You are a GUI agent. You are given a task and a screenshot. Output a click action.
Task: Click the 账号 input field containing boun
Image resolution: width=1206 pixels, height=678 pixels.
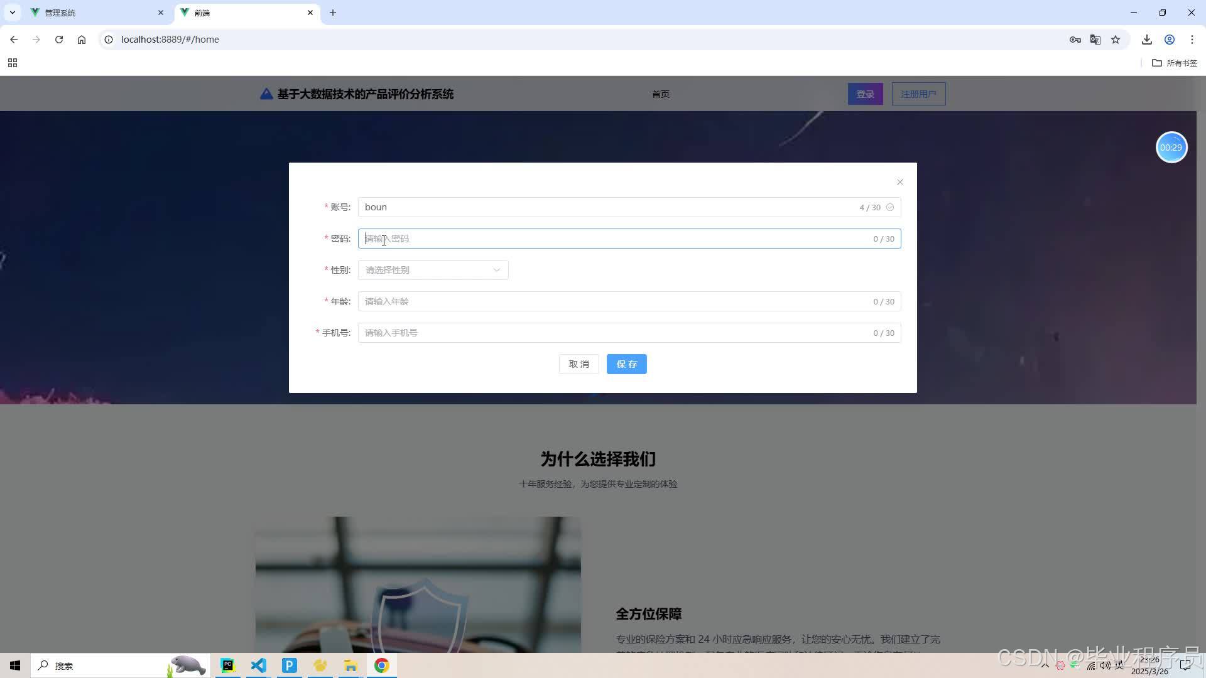click(629, 207)
